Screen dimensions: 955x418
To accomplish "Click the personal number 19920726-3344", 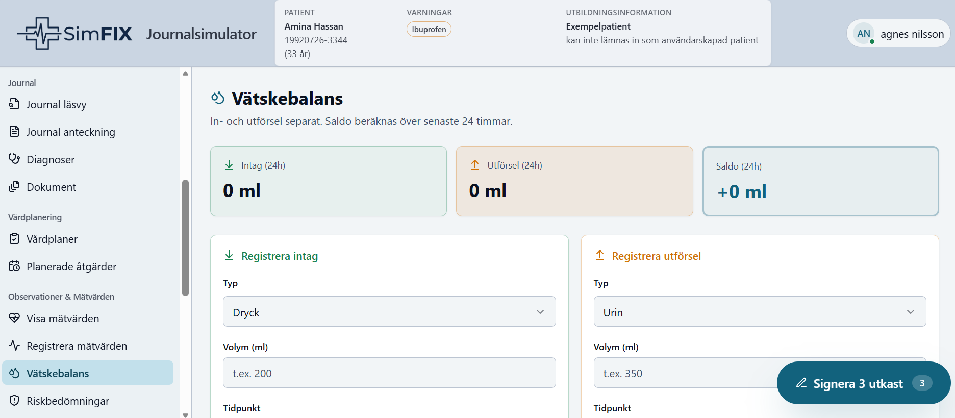I will tap(316, 40).
